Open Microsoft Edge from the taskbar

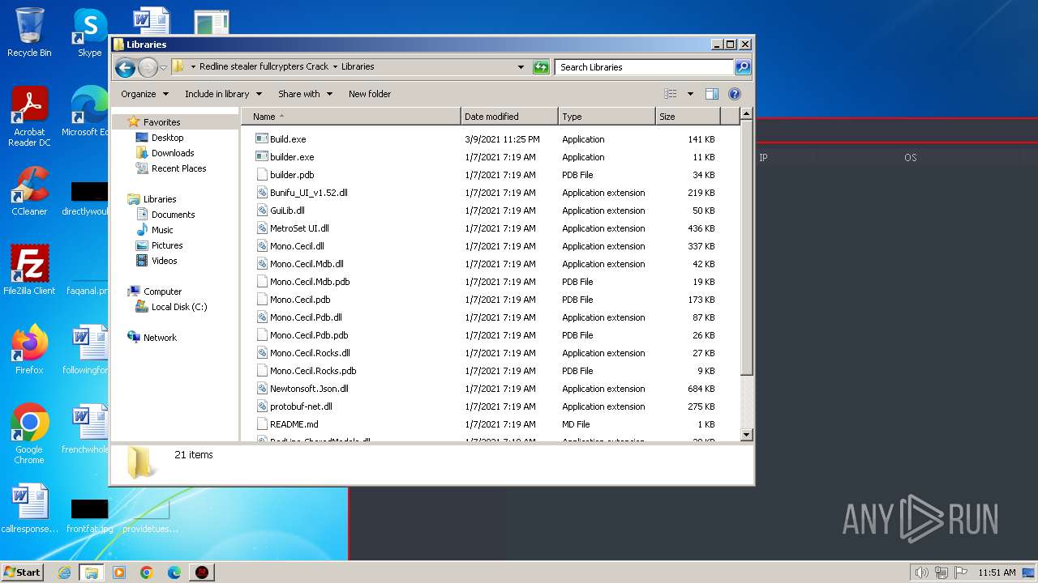pos(174,572)
